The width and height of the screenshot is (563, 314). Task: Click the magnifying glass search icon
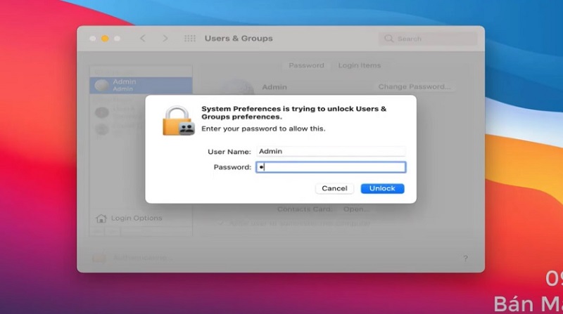[x=388, y=39]
